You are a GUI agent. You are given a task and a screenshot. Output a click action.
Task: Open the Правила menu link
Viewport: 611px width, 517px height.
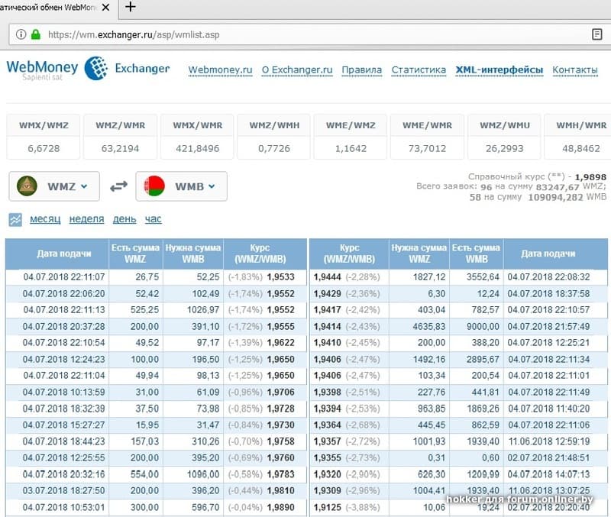[x=361, y=69]
